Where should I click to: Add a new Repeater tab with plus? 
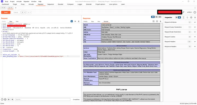(x=16, y=8)
